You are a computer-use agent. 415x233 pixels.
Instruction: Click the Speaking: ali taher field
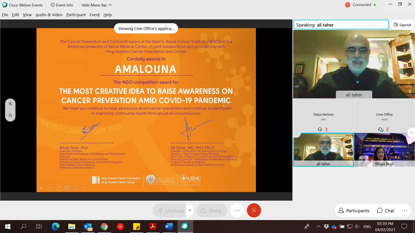(x=341, y=25)
